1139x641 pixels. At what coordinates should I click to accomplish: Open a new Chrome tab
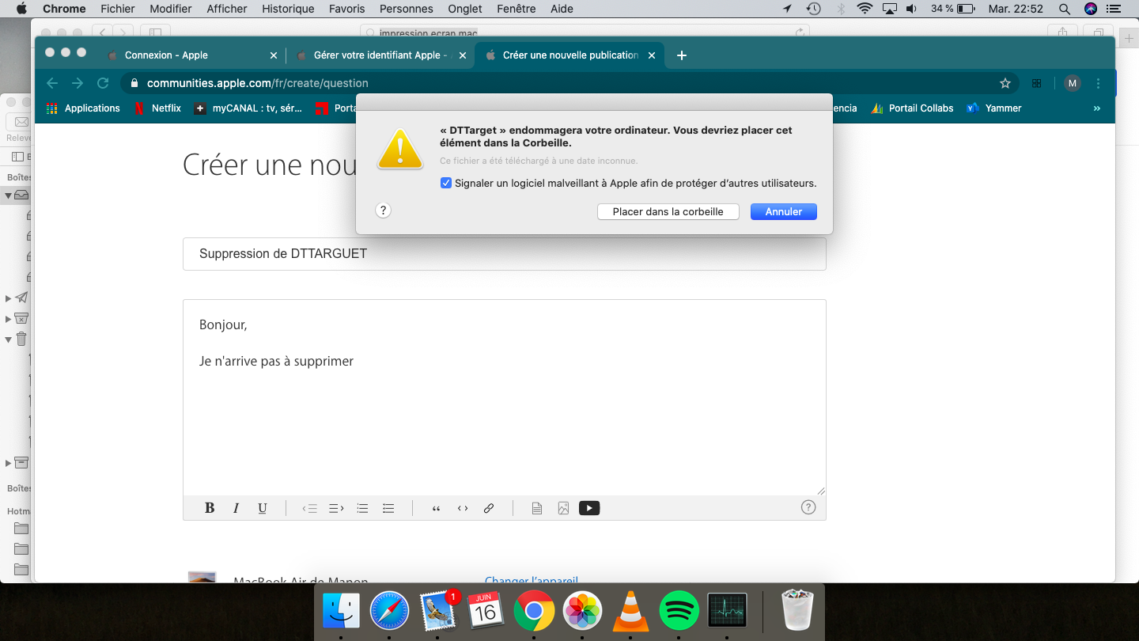pyautogui.click(x=682, y=55)
